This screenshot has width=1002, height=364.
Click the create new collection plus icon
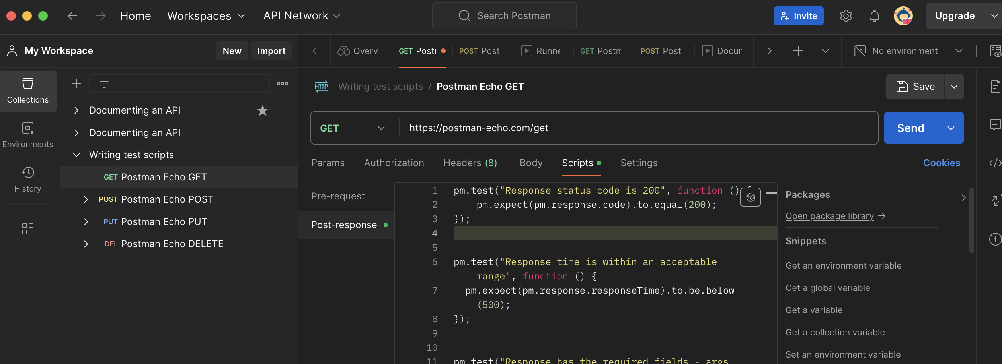tap(76, 83)
